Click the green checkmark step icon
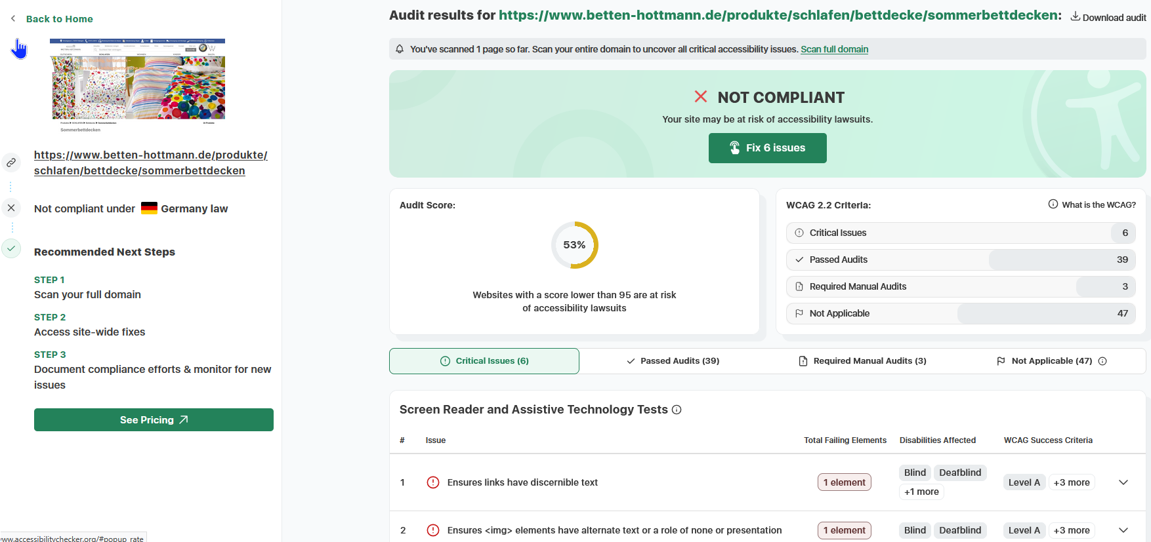 point(11,248)
